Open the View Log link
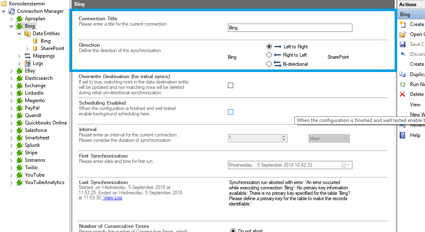 point(112,198)
